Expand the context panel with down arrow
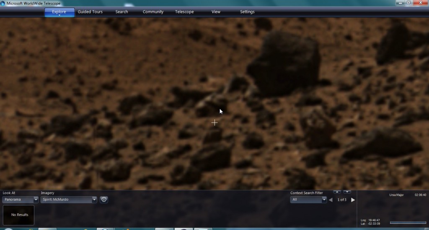 pyautogui.click(x=347, y=192)
